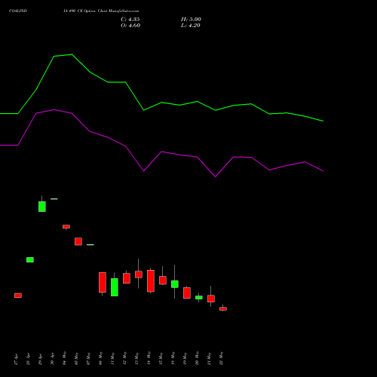
Task: Select the close value 'C: 4.35'
Action: click(130, 20)
